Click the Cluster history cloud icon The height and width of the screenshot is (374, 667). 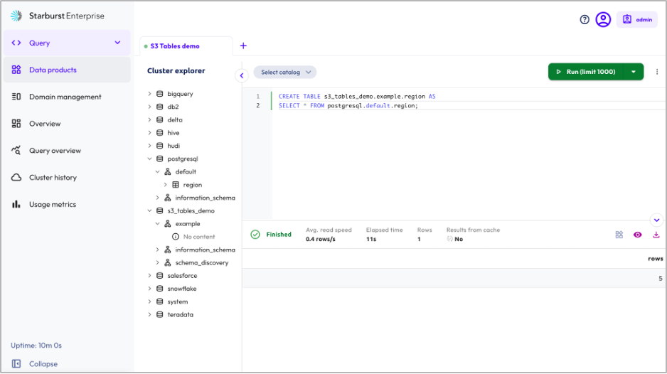point(16,178)
